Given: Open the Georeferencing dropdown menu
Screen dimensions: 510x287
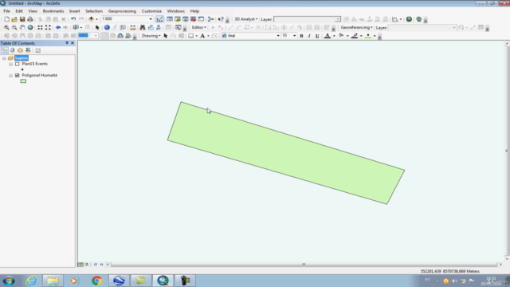Looking at the screenshot, I should click(356, 27).
